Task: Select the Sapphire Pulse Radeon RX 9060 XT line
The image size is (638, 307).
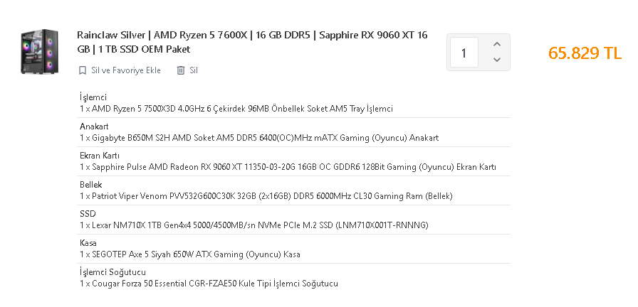Action: click(288, 167)
